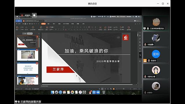
Task: Open the iTunes music icon in the dock
Action: pyautogui.click(x=80, y=92)
